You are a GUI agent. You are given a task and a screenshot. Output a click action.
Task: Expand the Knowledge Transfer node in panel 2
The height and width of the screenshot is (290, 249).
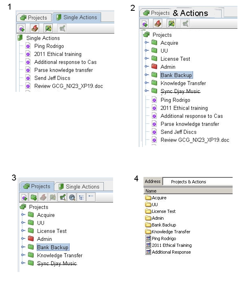[147, 83]
